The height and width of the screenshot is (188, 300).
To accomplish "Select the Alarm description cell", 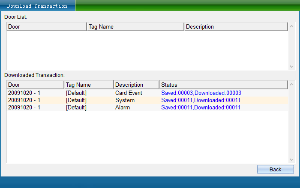I will [x=123, y=107].
